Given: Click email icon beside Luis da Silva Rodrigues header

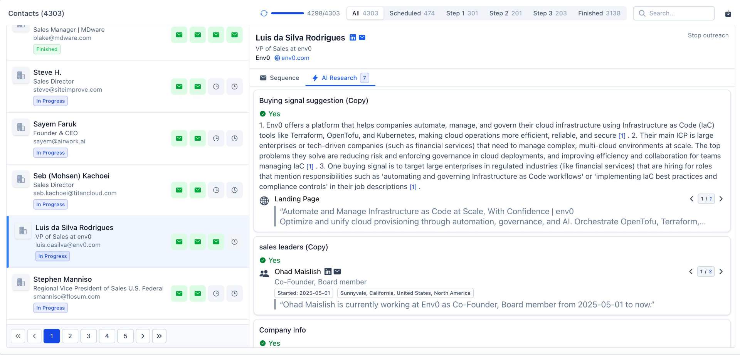Looking at the screenshot, I should (362, 37).
